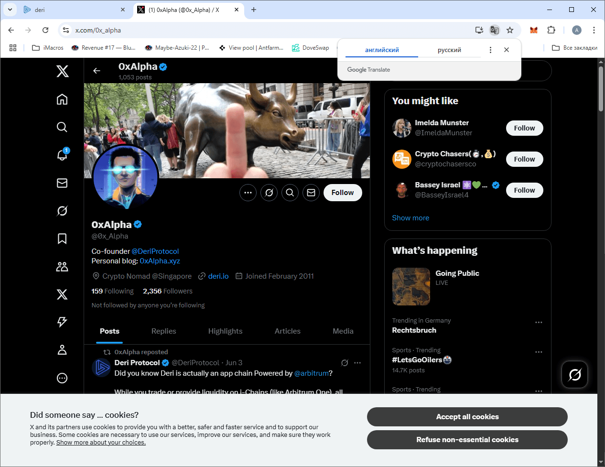
Task: Open iMacros bookmark folder
Action: tap(47, 48)
